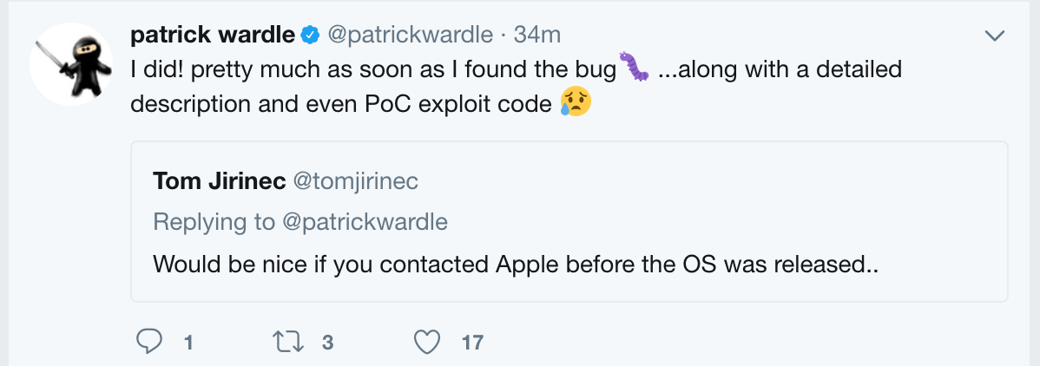Click the @patrickwardle handle in the header
The width and height of the screenshot is (1040, 366).
click(x=411, y=36)
